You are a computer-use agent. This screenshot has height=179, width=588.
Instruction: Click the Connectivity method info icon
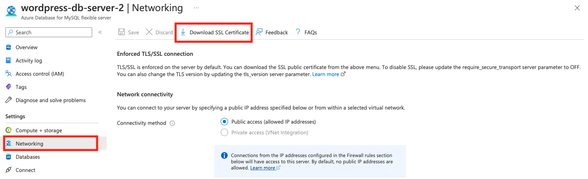tap(172, 123)
